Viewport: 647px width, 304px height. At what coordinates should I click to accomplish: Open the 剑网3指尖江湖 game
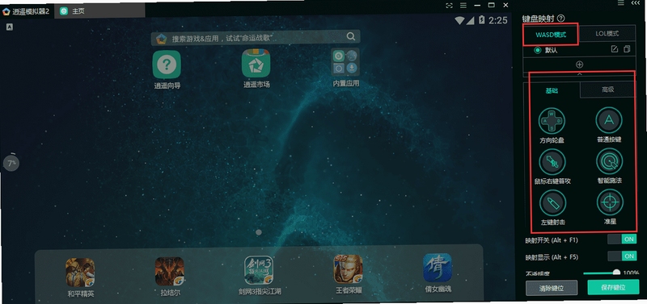tap(259, 270)
